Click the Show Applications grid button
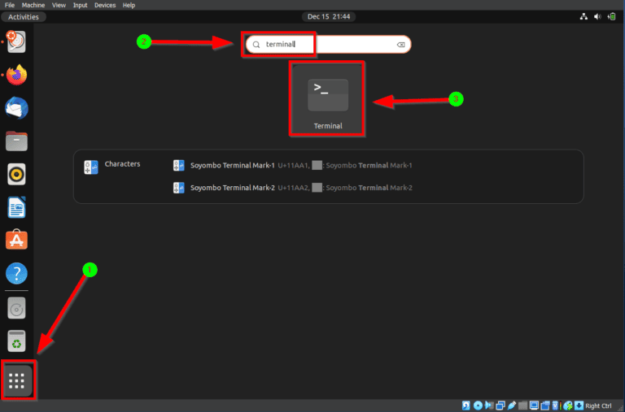This screenshot has width=625, height=412. coord(17,380)
